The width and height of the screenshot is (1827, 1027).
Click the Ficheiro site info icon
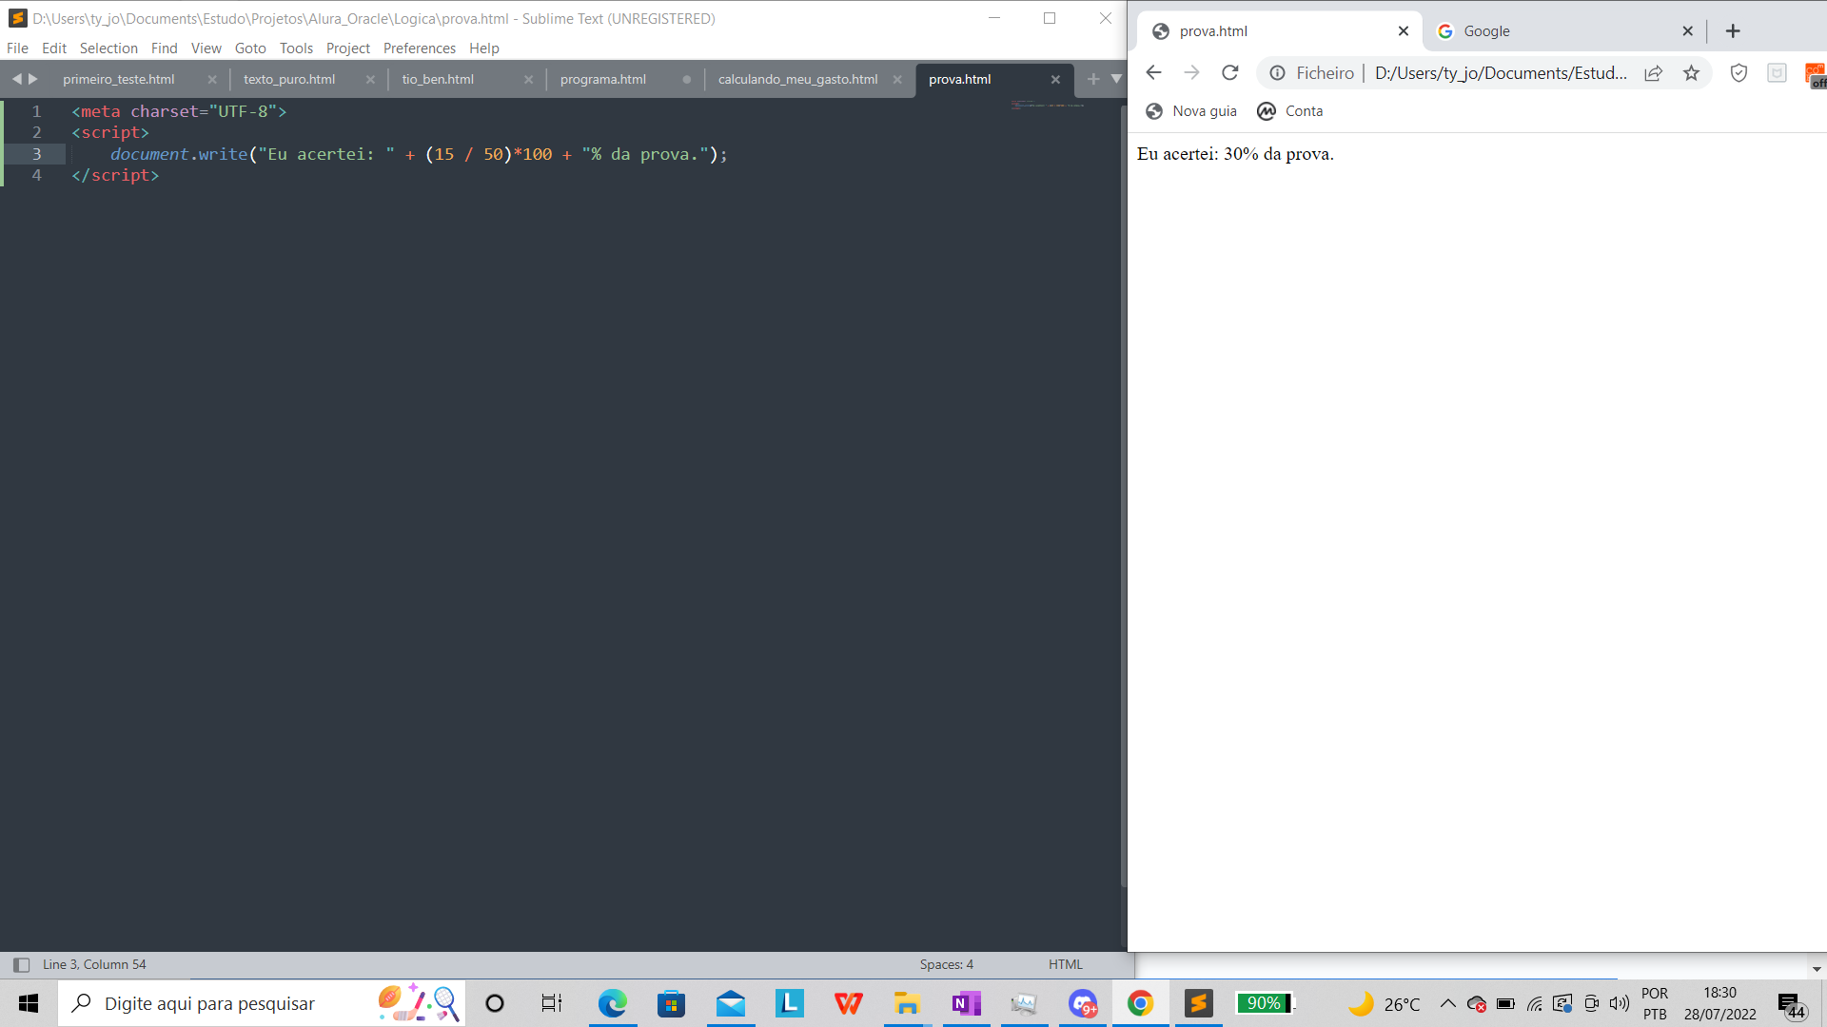[x=1277, y=73]
